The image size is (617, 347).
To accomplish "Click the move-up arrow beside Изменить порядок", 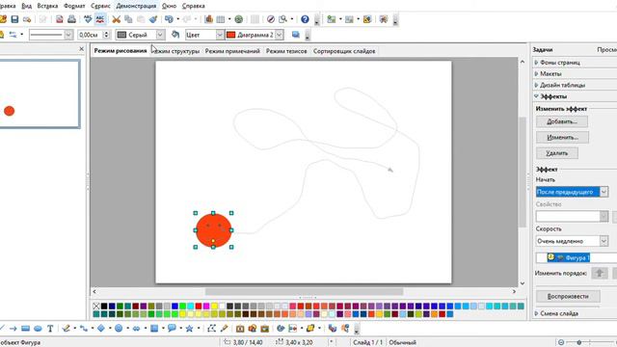I will (x=600, y=273).
